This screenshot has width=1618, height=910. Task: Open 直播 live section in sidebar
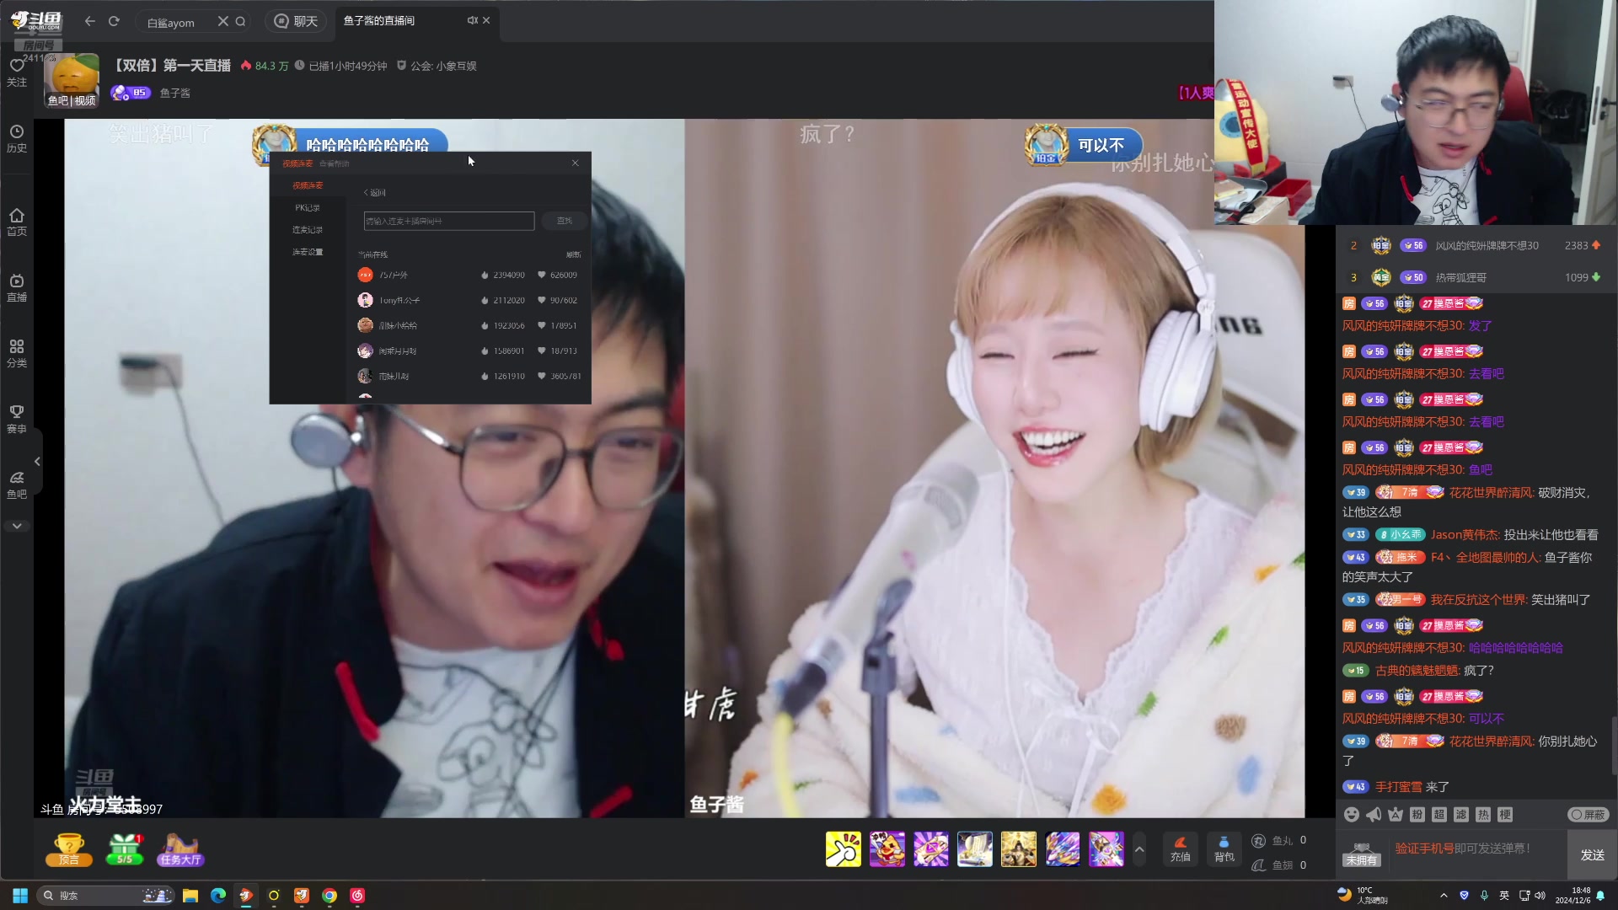tap(17, 287)
